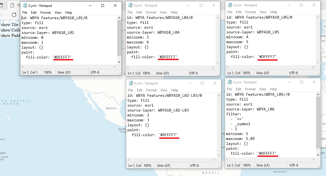Viewport: 326px width, 176px height.
Task: Click Notepad icon in WBYA10_L05 window title bar
Action: 229,5
